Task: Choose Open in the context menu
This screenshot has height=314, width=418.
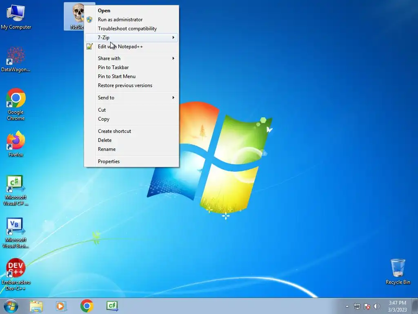Action: coord(131,10)
